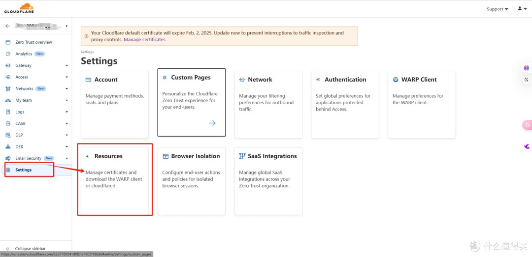Open the Gateway menu item
The width and height of the screenshot is (532, 257).
pyautogui.click(x=24, y=65)
